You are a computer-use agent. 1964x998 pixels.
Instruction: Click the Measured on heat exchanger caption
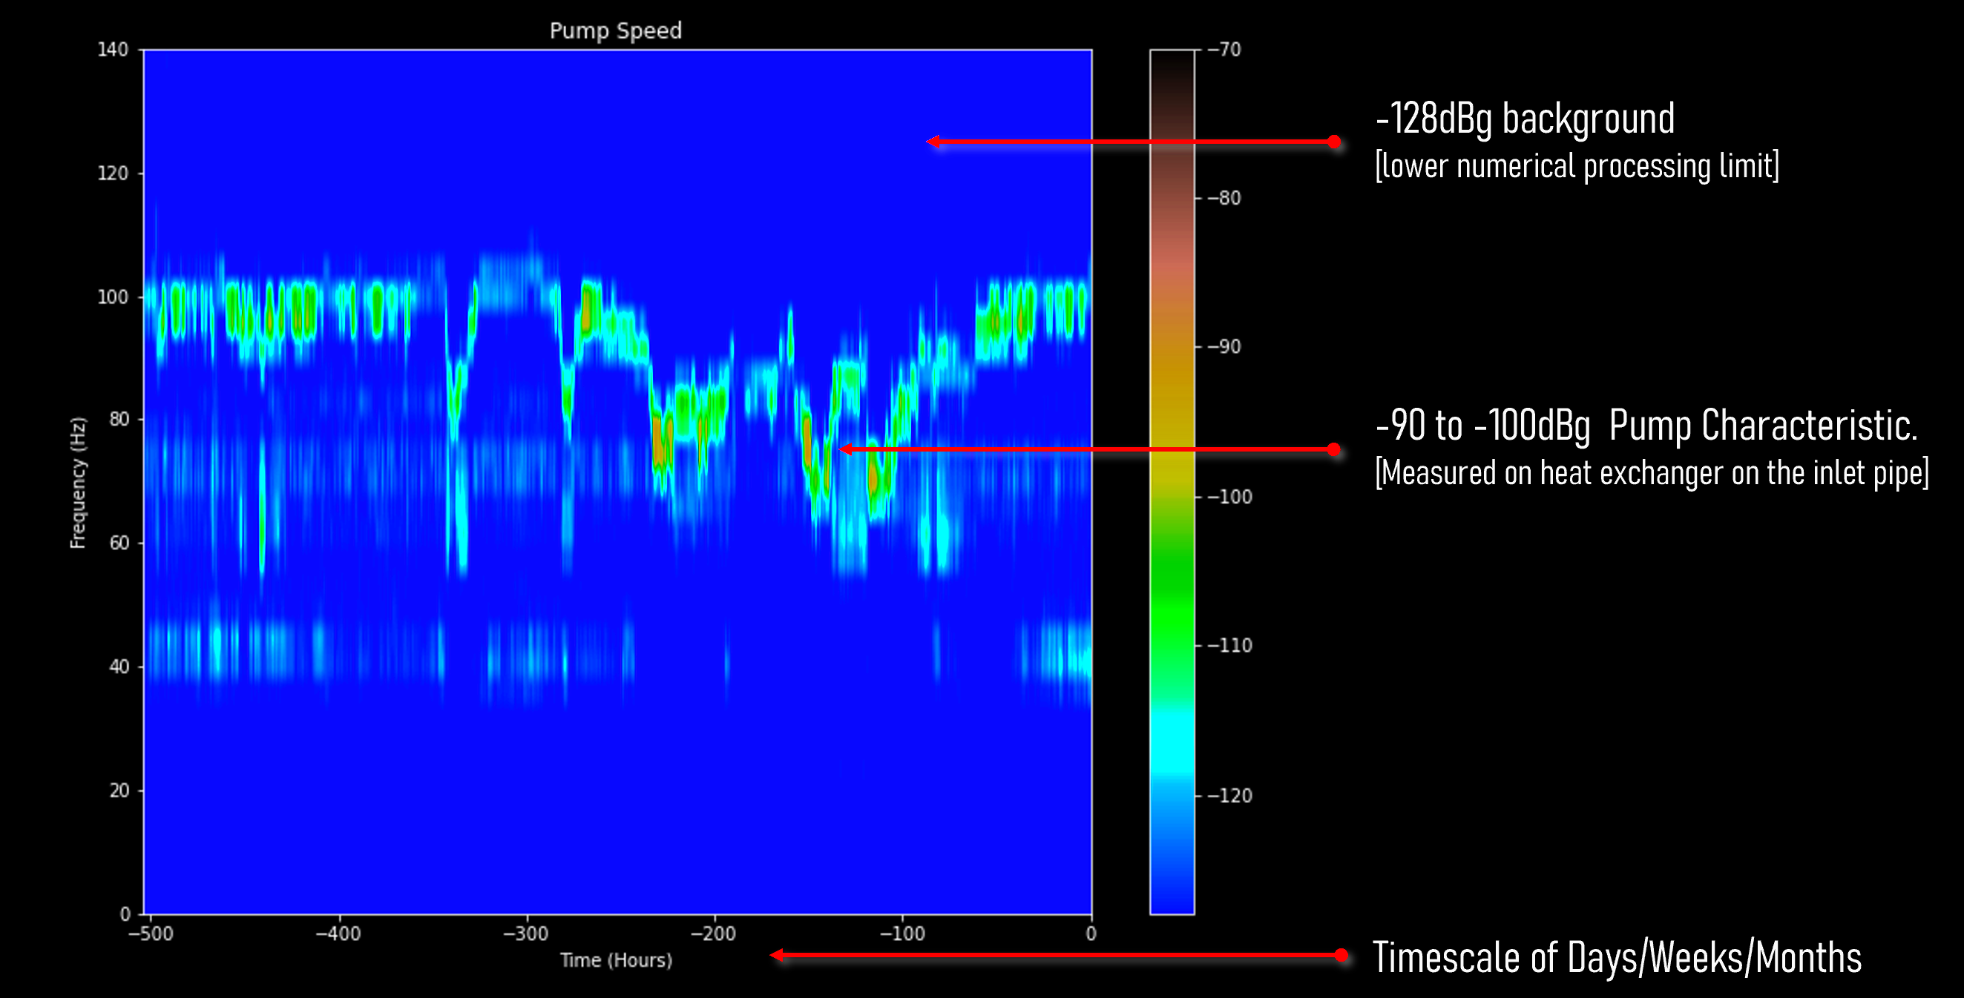pyautogui.click(x=1652, y=473)
